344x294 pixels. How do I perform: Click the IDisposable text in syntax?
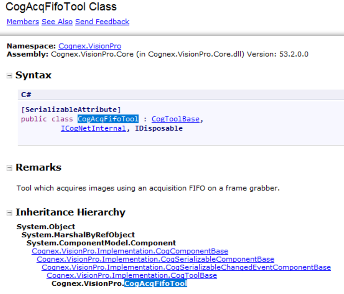(159, 128)
